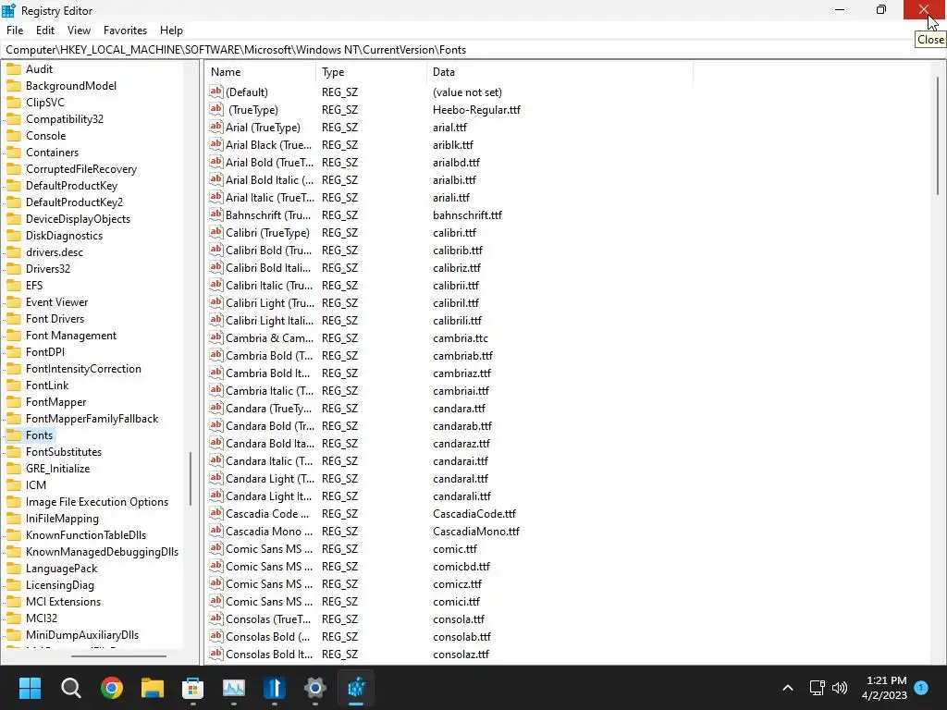The width and height of the screenshot is (947, 710).
Task: Click the string icon of Consolas Bold (... value
Action: 215,636
